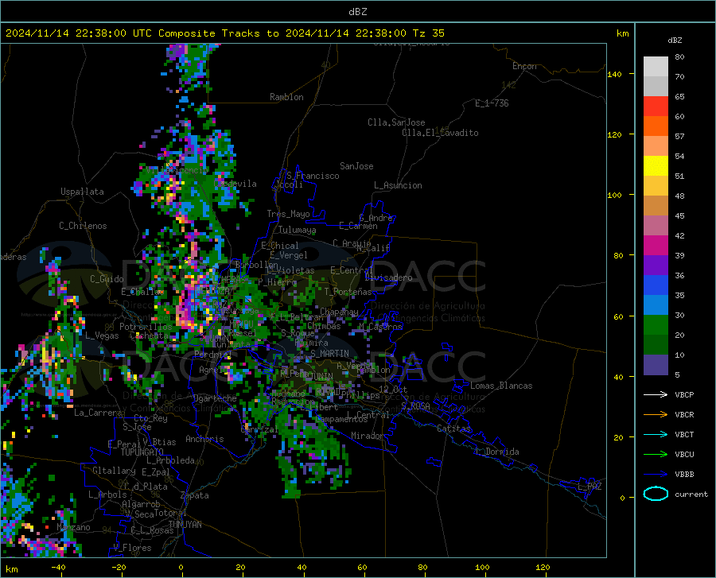
Task: Click the Mirador location label
Action: click(x=368, y=436)
